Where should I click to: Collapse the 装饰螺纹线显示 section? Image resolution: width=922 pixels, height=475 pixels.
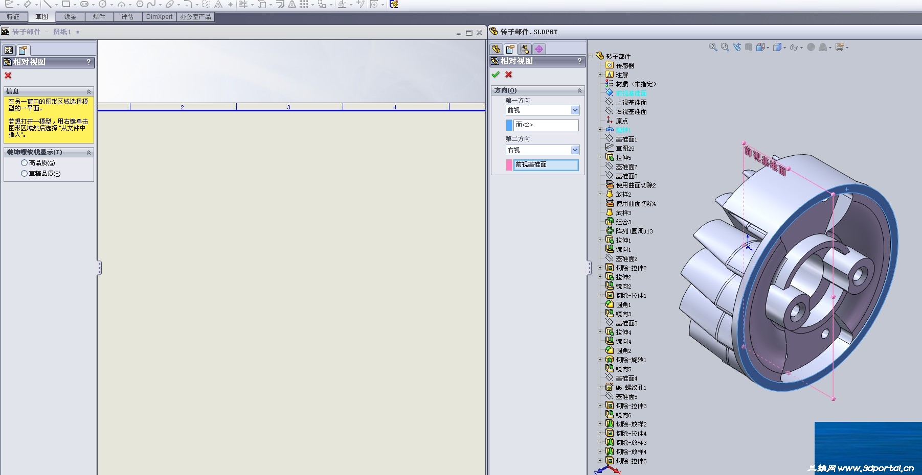(x=88, y=153)
